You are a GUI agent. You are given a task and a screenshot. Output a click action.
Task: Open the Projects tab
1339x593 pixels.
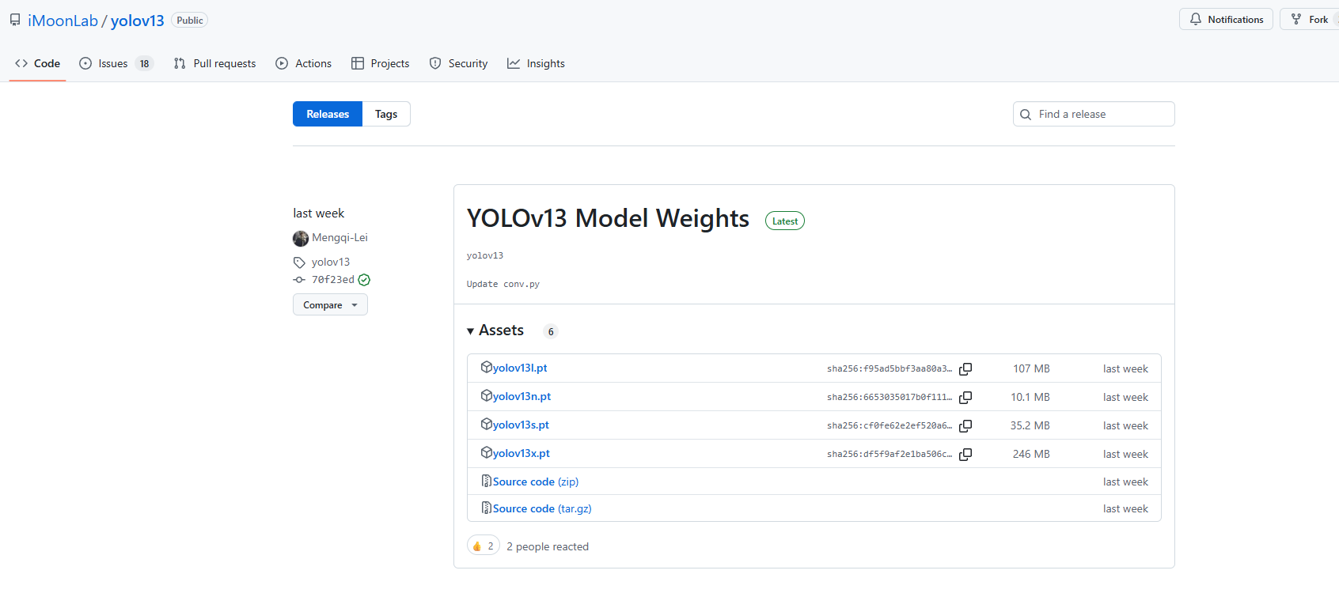pyautogui.click(x=381, y=63)
